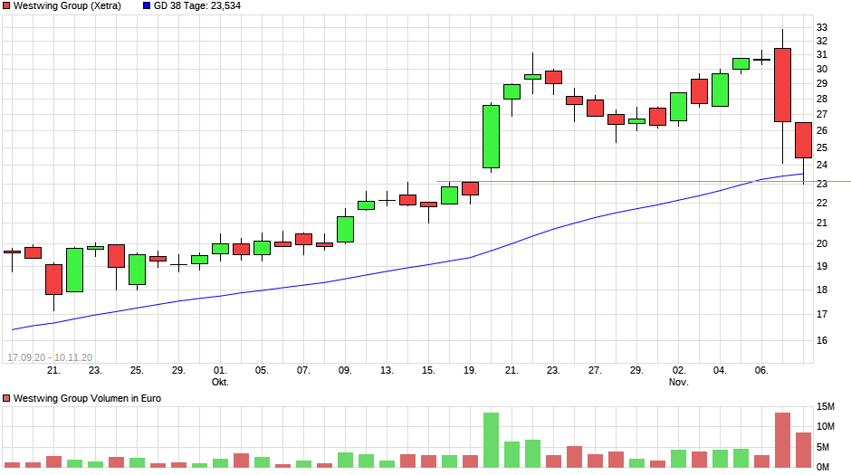Click the blue GD 38 Tage legend square
Viewport: 851px width, 475px height.
tap(147, 6)
